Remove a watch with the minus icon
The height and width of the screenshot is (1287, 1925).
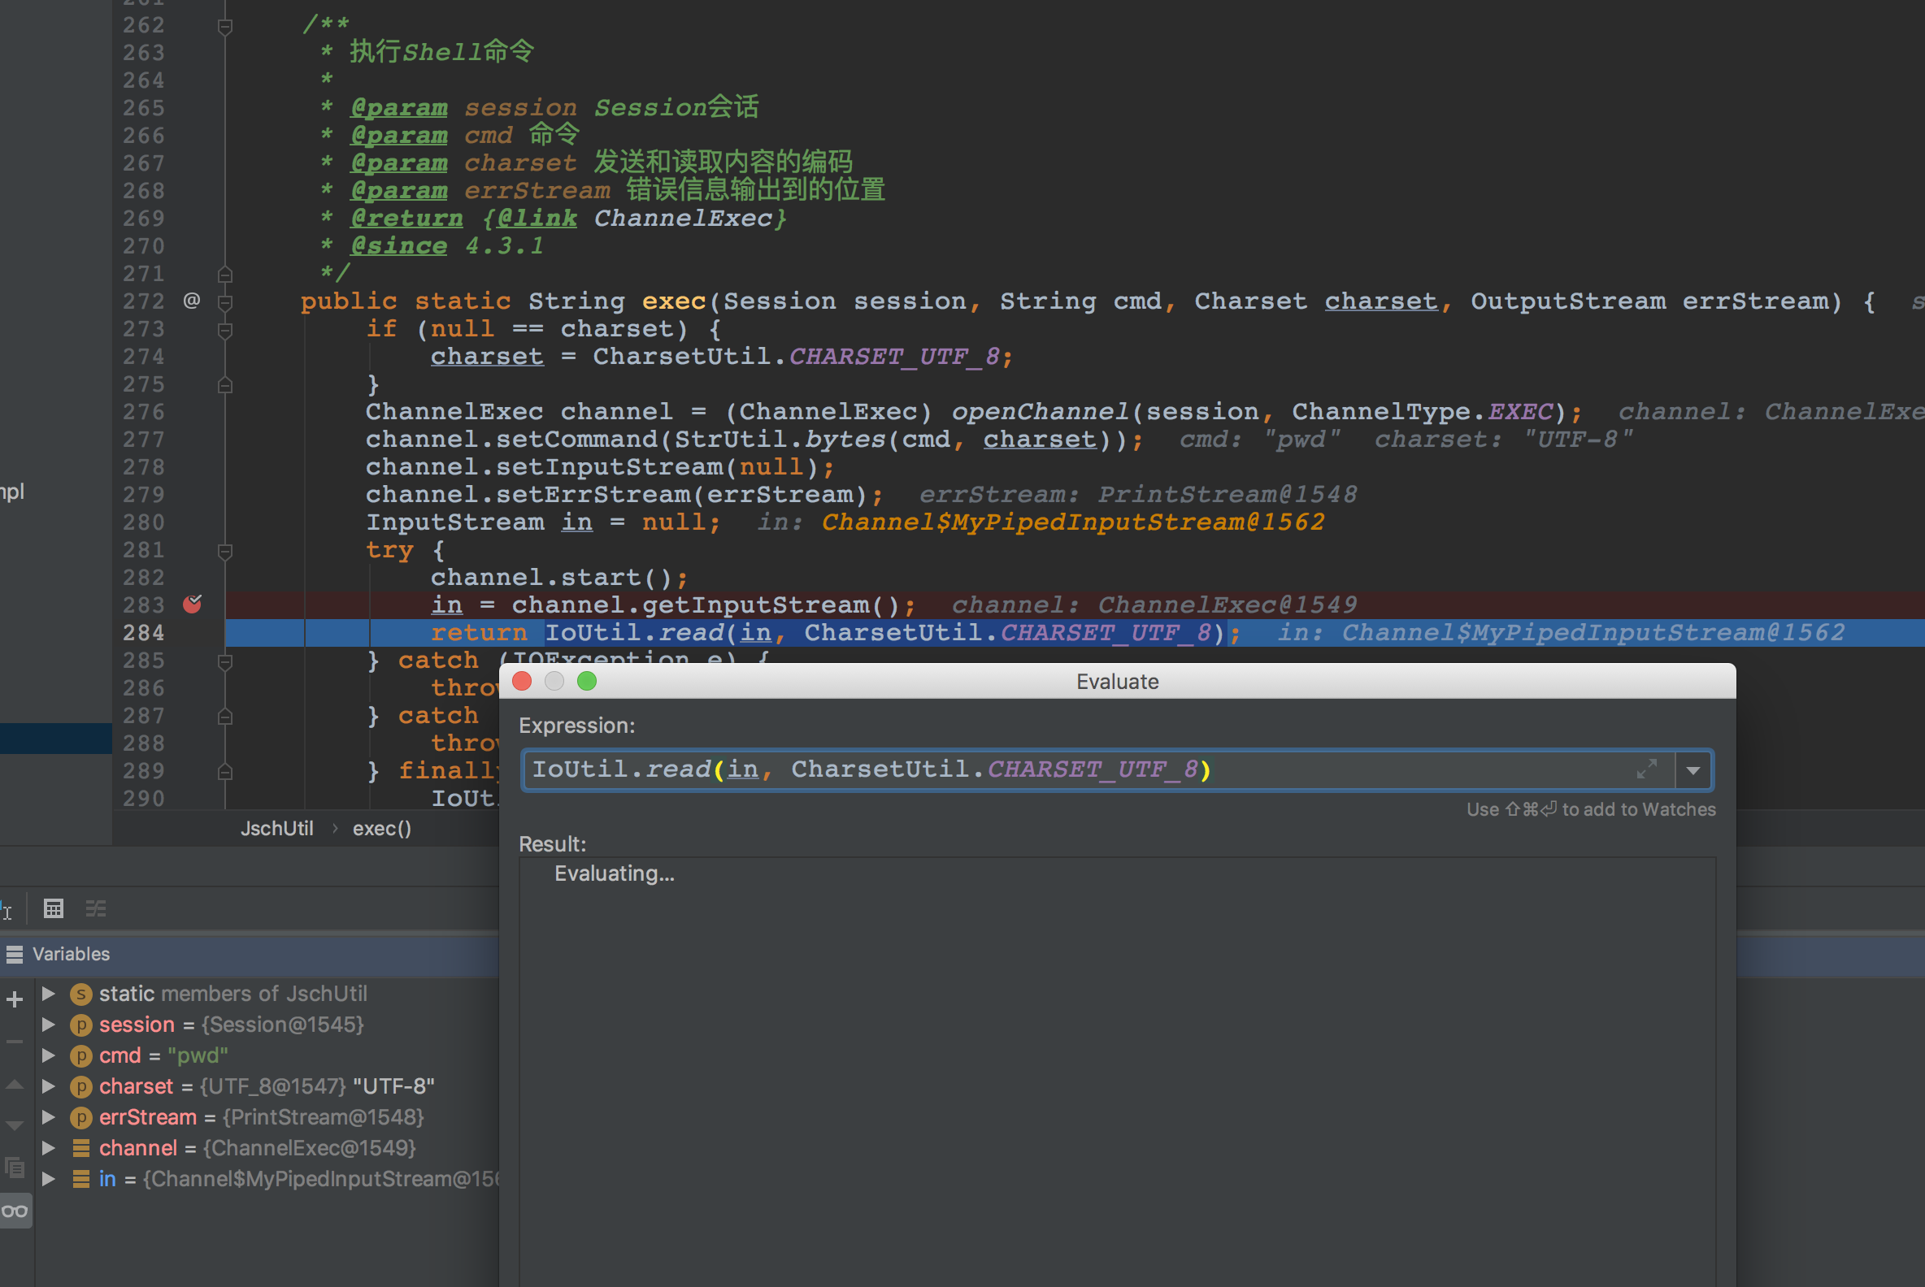(14, 1042)
